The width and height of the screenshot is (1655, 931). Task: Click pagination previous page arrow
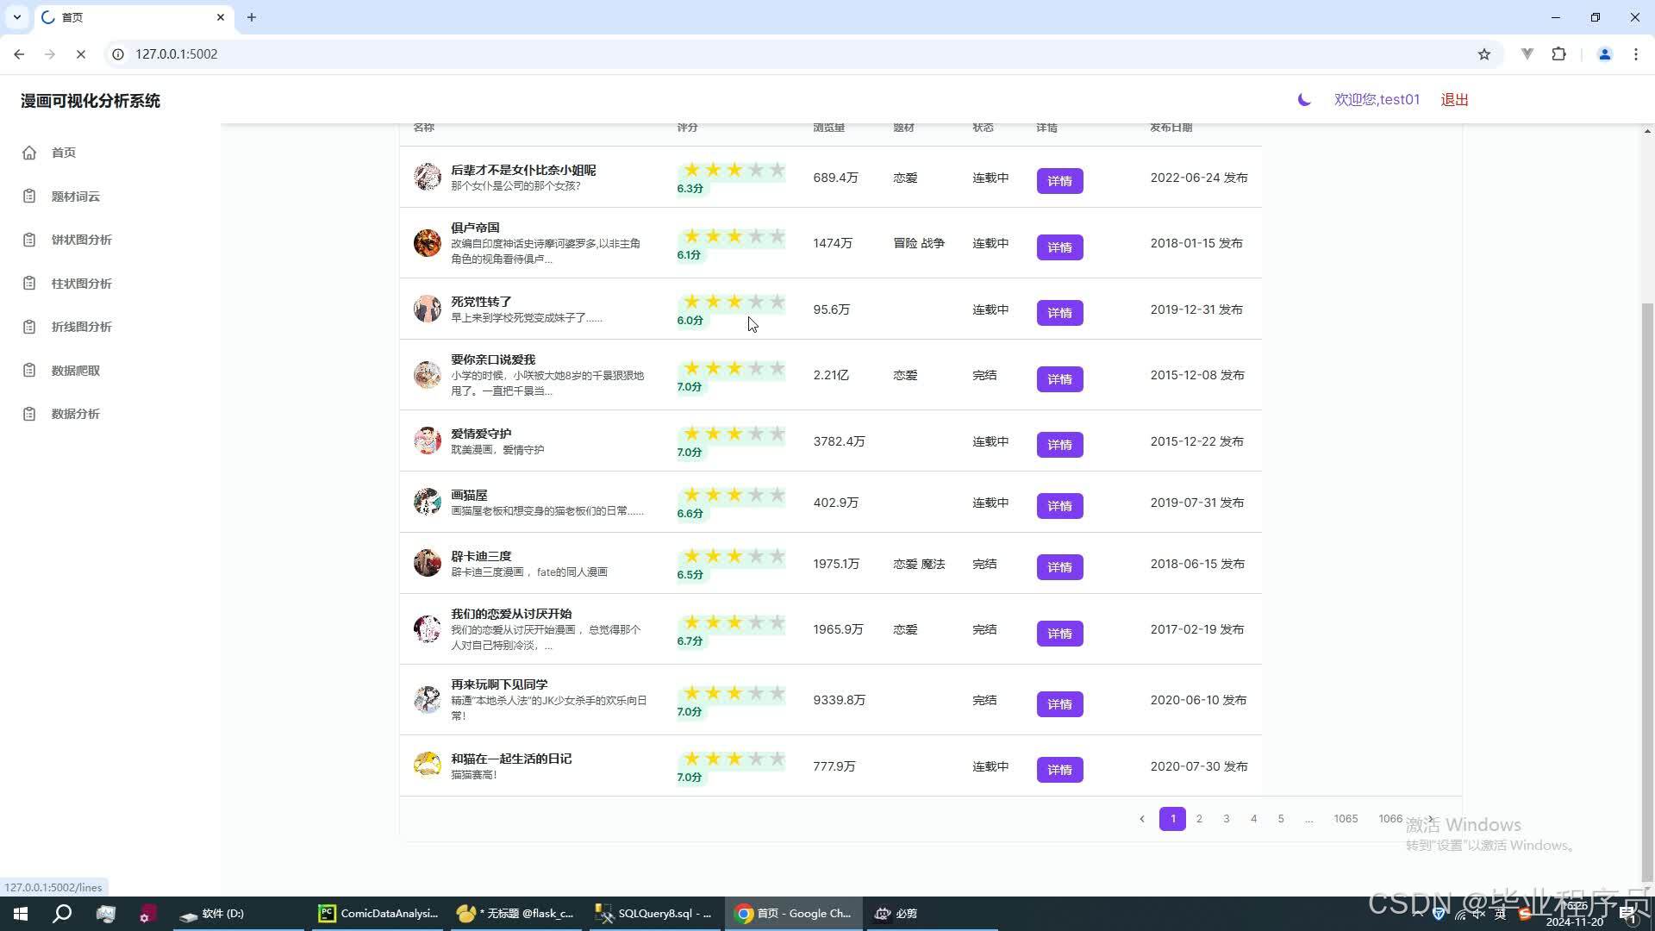(1142, 819)
